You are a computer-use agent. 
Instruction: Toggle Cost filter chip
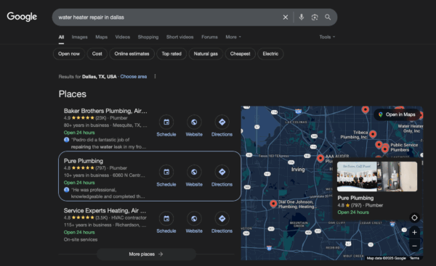point(97,54)
